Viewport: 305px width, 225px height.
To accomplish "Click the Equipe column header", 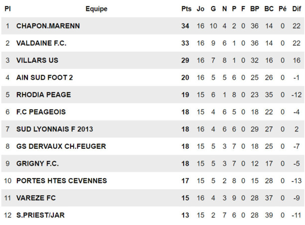I will click(96, 9).
